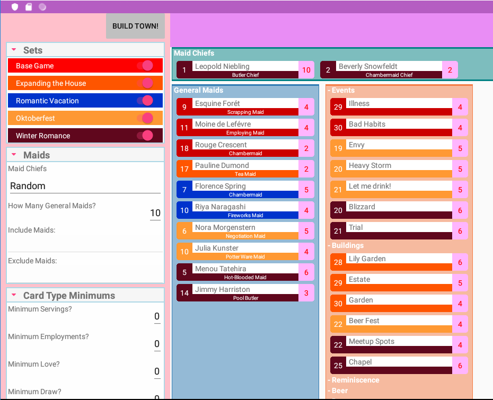Image resolution: width=493 pixels, height=400 pixels.
Task: Select the Chapel building card
Action: point(399,366)
